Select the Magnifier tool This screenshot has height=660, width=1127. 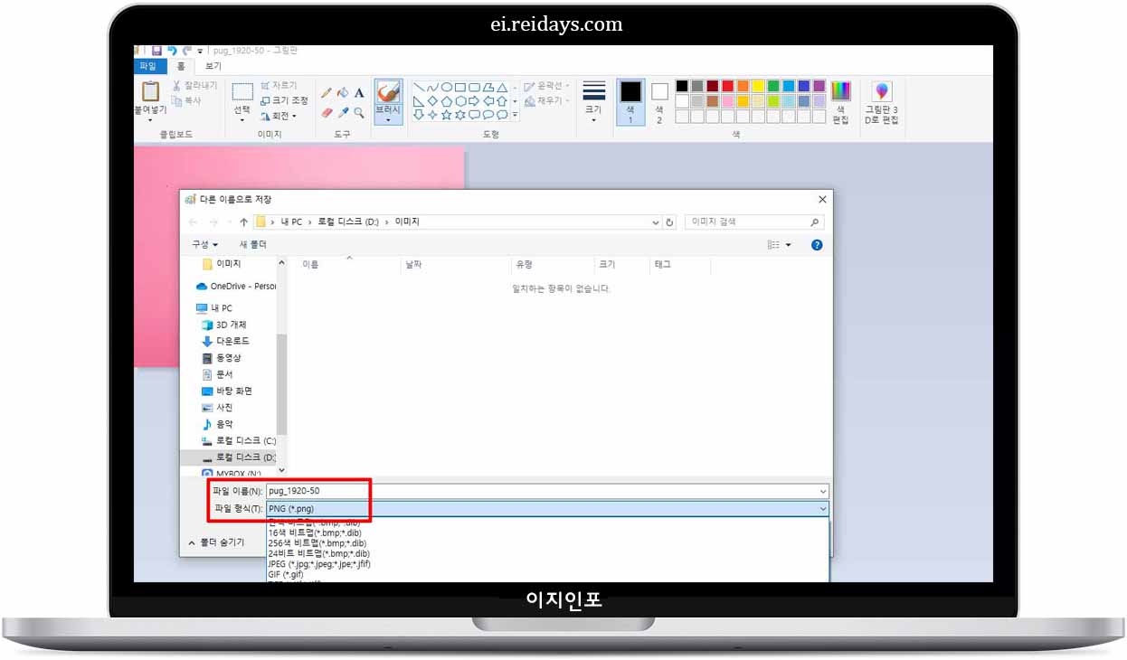(x=358, y=112)
